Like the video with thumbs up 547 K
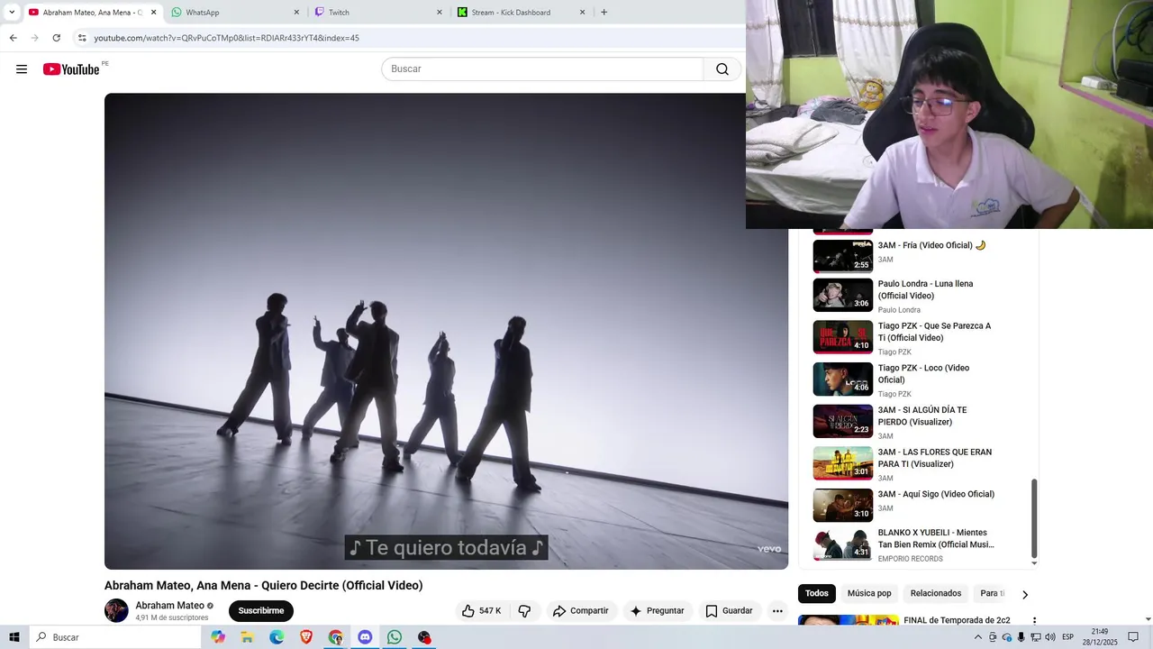 coord(482,611)
